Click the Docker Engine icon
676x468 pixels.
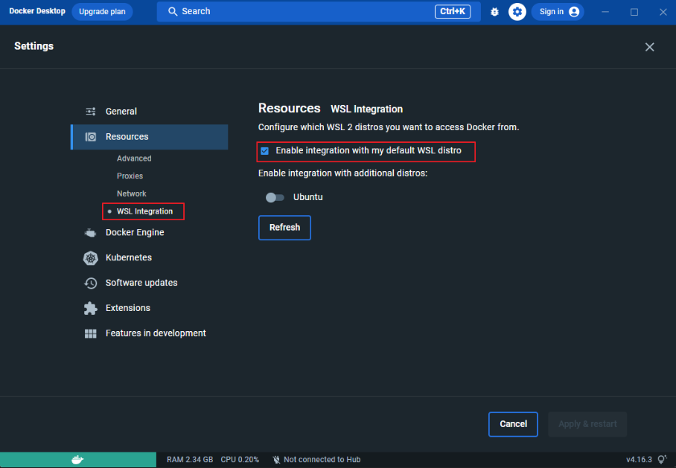[90, 233]
